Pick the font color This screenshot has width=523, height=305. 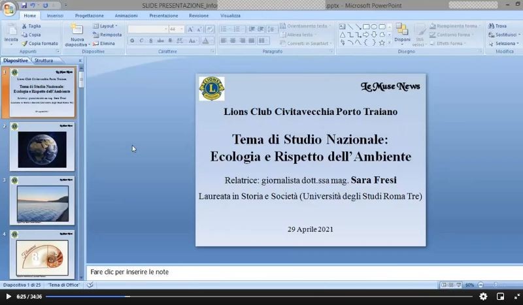click(x=205, y=40)
